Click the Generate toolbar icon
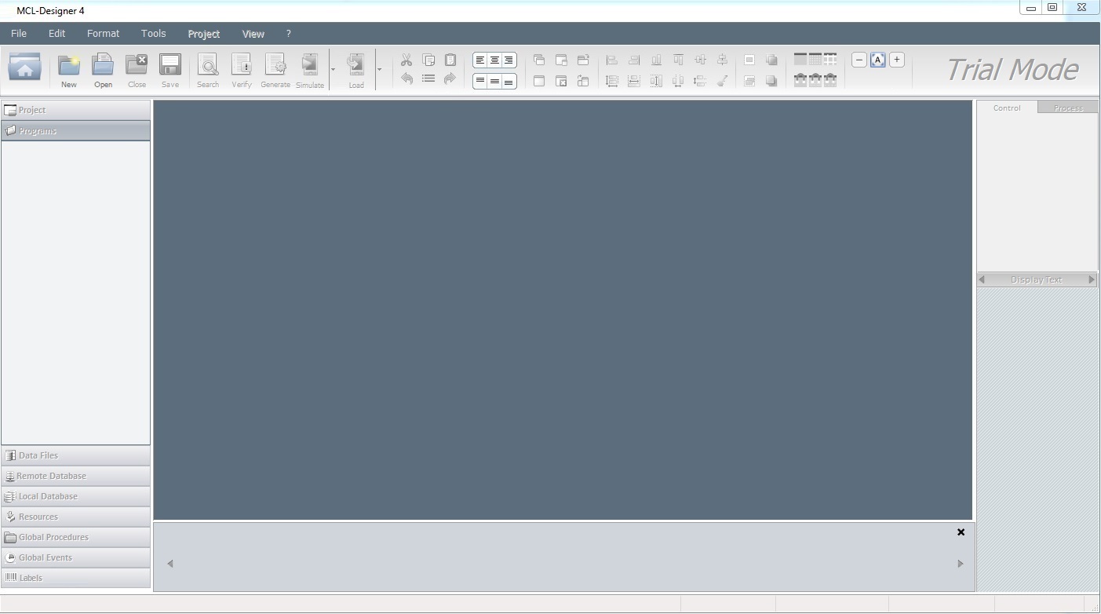Viewport: 1101px width, 614px height. coord(275,70)
